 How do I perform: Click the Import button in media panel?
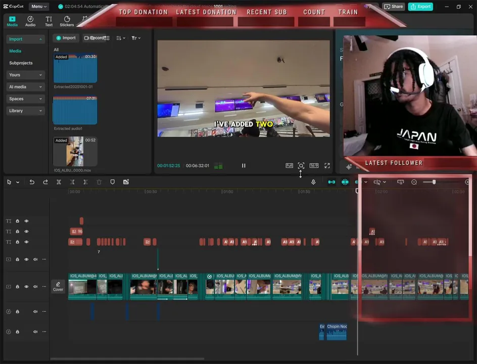pos(66,38)
